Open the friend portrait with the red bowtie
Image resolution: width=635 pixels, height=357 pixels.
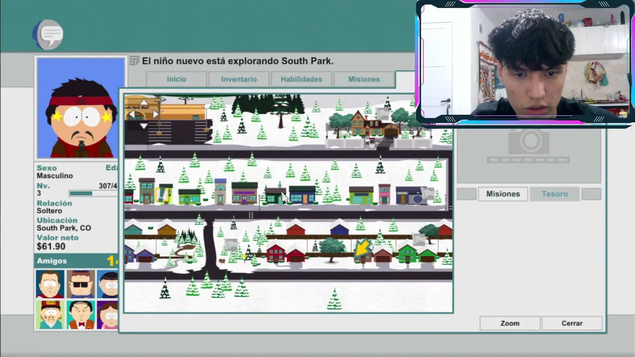(x=81, y=315)
